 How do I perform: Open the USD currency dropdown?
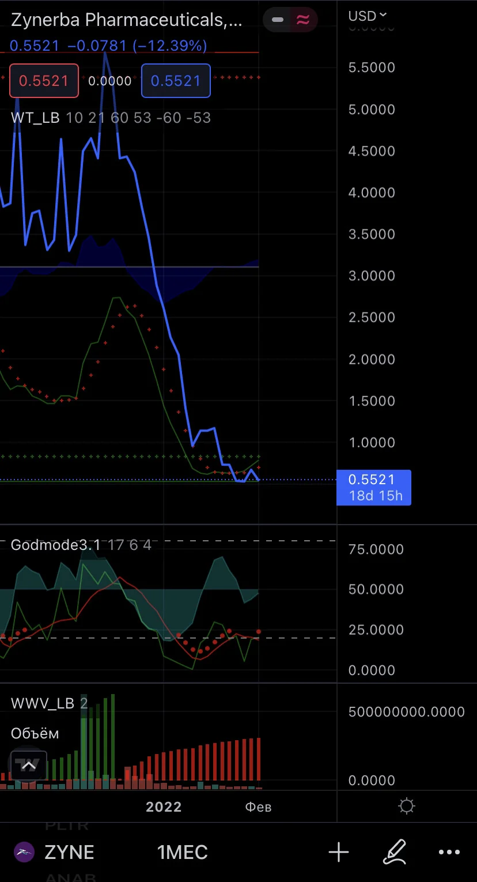click(368, 16)
